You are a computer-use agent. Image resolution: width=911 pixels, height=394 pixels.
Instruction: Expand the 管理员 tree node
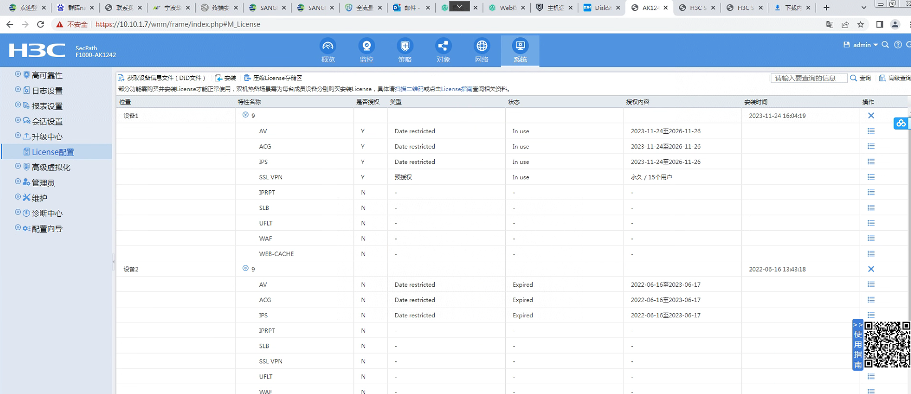click(x=18, y=182)
